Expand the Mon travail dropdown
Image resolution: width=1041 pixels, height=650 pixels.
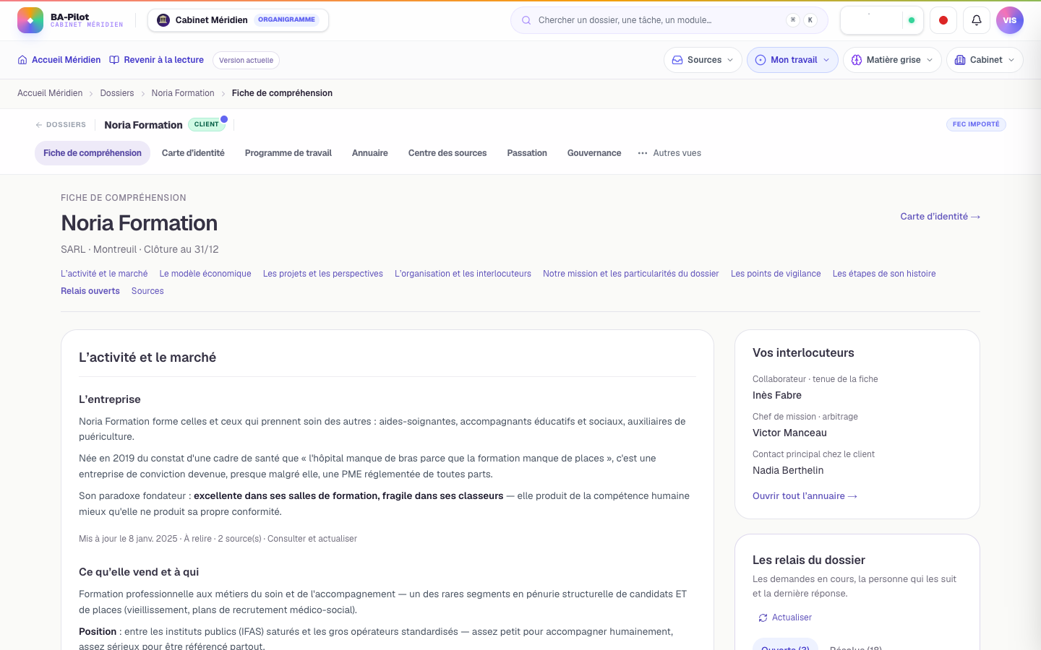792,60
